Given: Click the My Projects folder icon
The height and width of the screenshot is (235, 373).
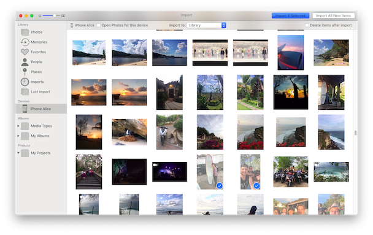Looking at the screenshot, I should pyautogui.click(x=25, y=153).
